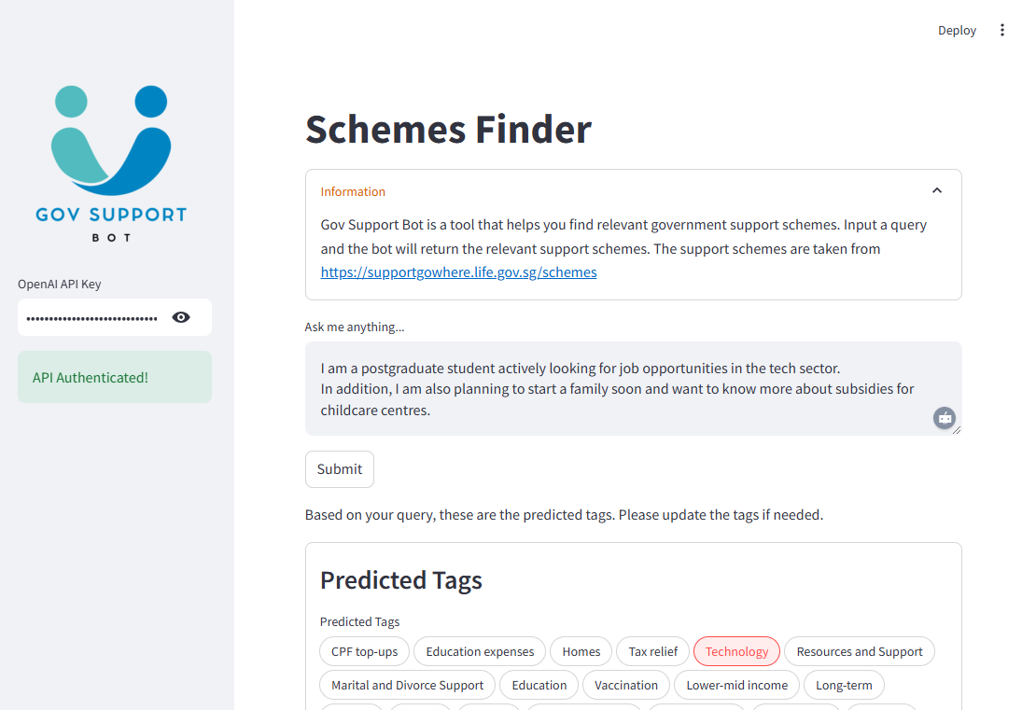Image resolution: width=1022 pixels, height=710 pixels.
Task: Select Marital and Divorce Support tag
Action: [x=407, y=685]
